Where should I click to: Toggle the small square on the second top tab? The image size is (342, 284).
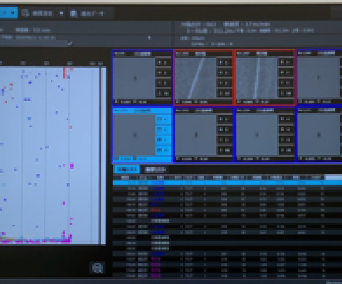click(x=61, y=13)
